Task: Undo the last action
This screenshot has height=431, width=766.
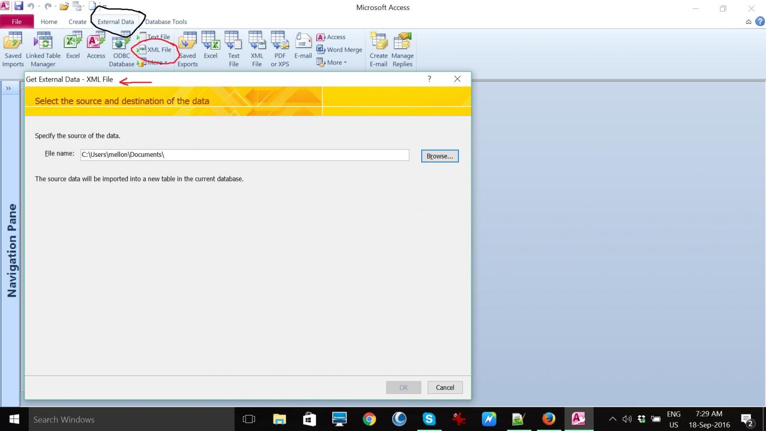Action: [x=31, y=7]
